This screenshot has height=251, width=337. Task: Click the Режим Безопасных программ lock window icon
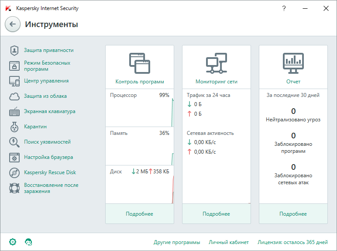[14, 66]
